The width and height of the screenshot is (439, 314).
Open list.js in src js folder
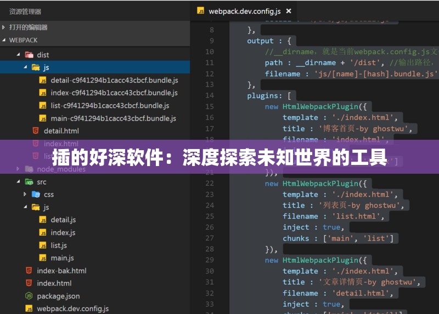pyautogui.click(x=59, y=246)
